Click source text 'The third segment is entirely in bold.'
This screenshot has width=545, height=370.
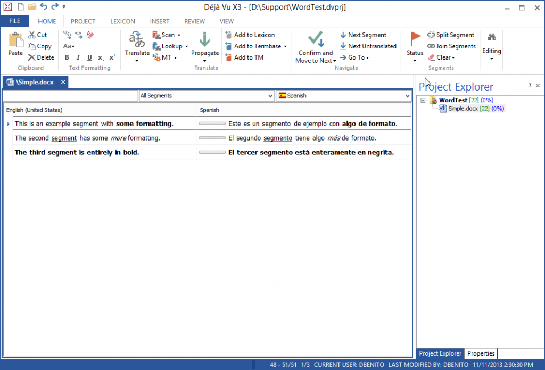click(x=77, y=152)
